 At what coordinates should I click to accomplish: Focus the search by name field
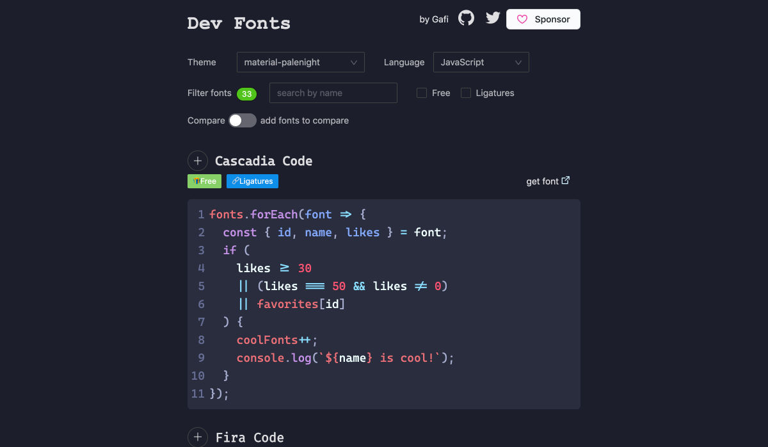click(333, 93)
